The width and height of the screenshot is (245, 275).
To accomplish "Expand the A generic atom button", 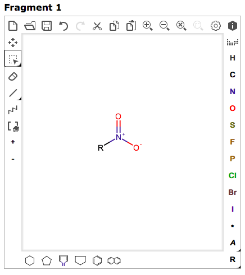I will 233,243.
